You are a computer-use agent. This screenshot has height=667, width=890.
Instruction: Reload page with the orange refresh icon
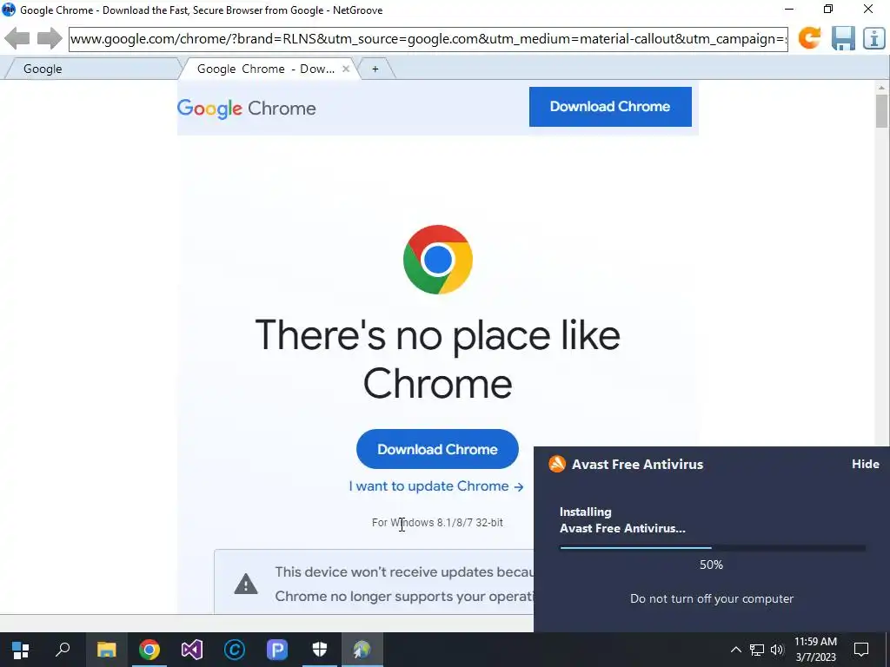point(809,38)
